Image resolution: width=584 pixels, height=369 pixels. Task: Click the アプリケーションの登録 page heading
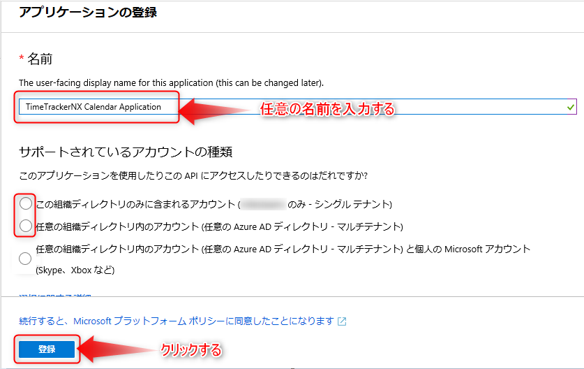coord(88,13)
